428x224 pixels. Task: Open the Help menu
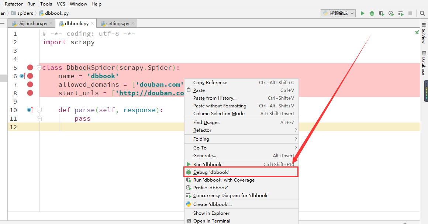tap(96, 4)
